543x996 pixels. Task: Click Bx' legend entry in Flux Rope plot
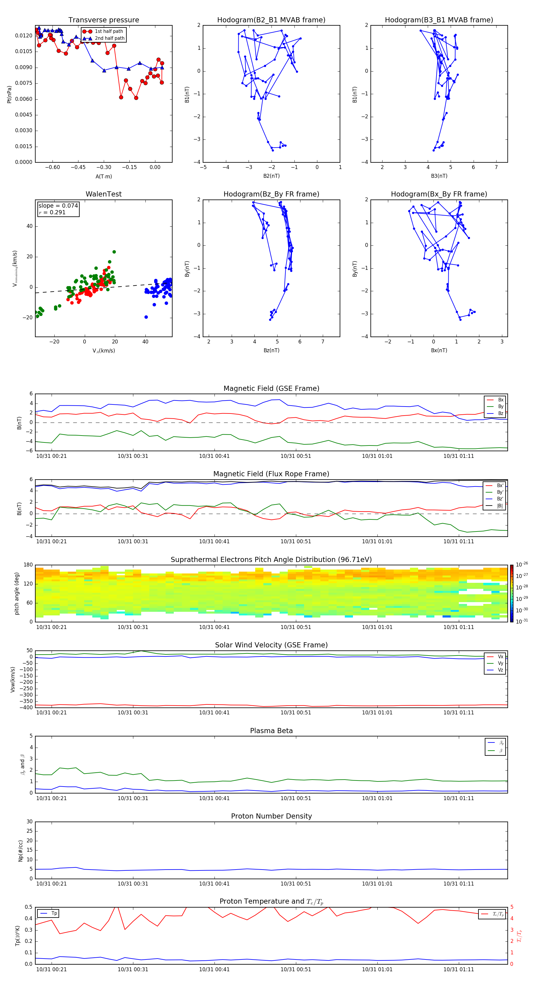point(494,486)
